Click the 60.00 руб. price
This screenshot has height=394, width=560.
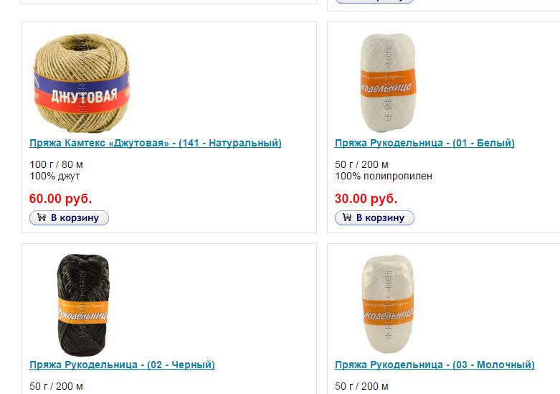click(61, 198)
